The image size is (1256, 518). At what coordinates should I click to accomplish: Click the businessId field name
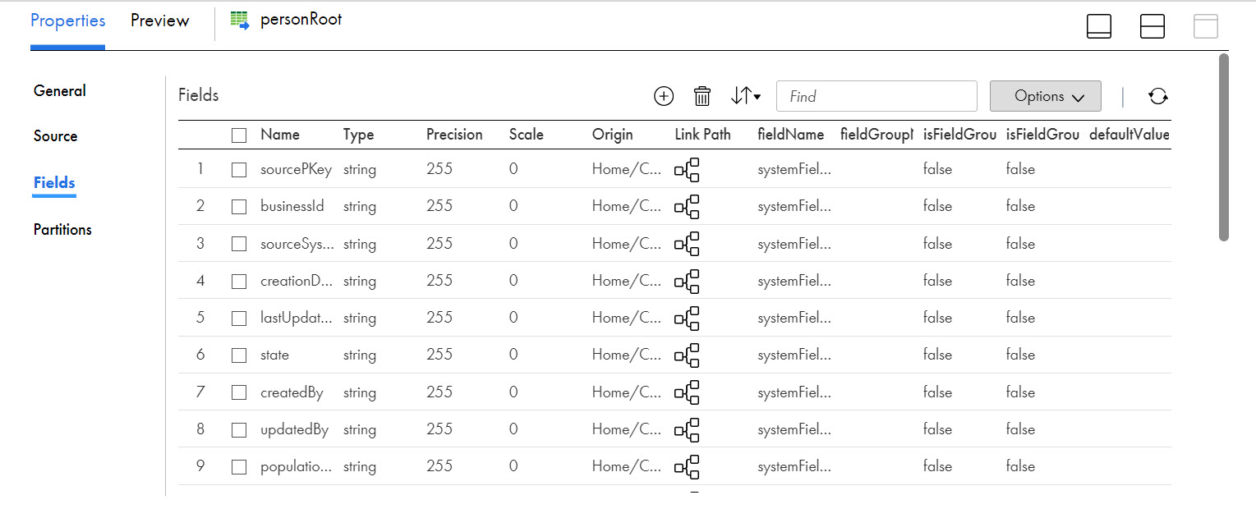pos(292,207)
